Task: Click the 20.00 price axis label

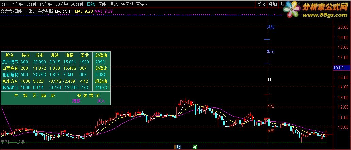Action: [x=343, y=27]
